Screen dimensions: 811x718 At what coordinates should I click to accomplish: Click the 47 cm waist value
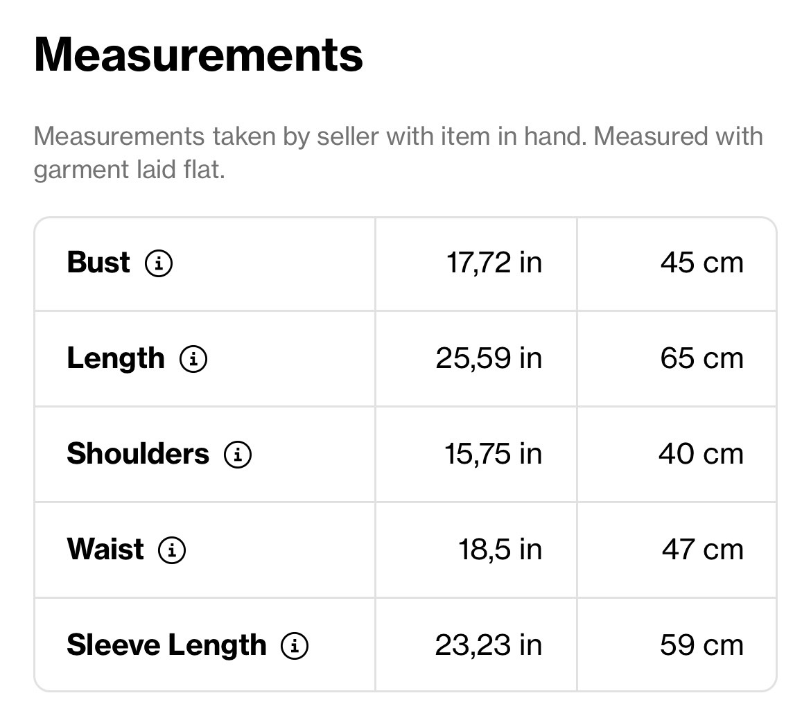point(703,550)
